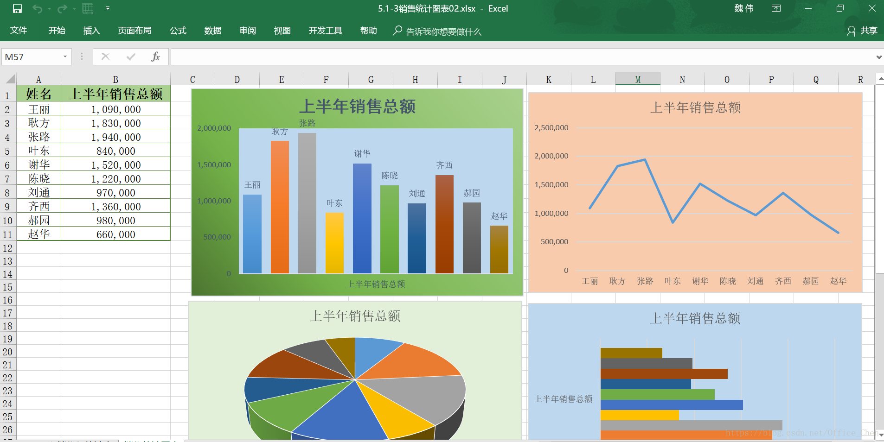Click the 2,500,000 axis label on line chart
This screenshot has height=442, width=884.
pyautogui.click(x=551, y=128)
